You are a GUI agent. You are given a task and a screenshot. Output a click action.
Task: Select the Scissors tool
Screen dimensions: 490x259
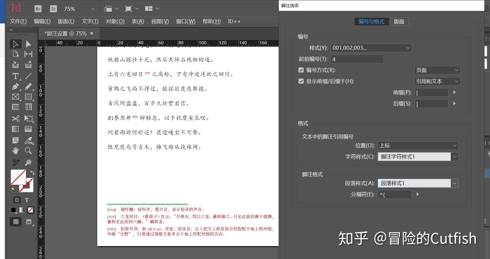tap(15, 119)
